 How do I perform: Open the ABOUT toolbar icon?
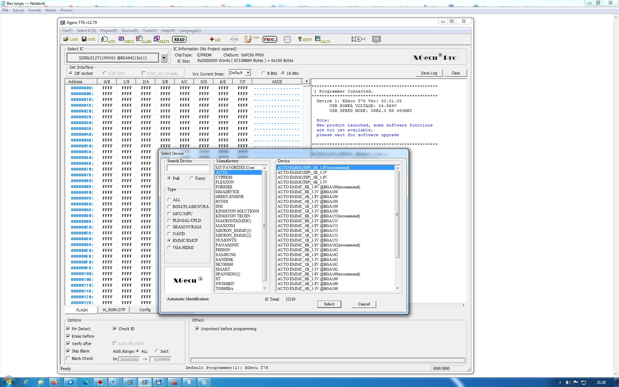(x=305, y=39)
